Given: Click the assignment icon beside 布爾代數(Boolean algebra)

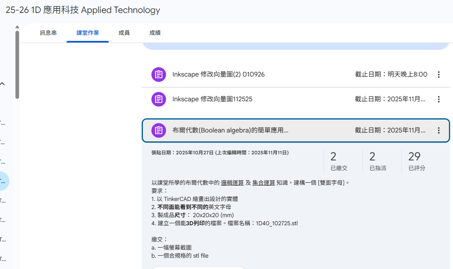Looking at the screenshot, I should [x=159, y=130].
